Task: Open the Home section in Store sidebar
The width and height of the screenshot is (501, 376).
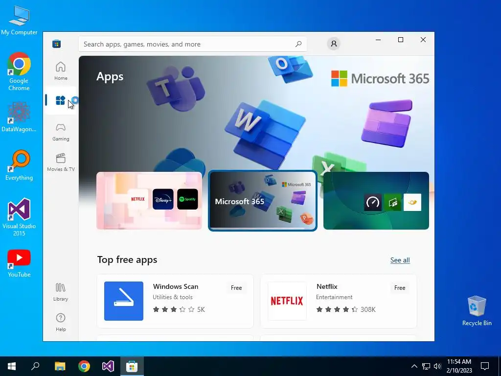Action: click(x=61, y=71)
